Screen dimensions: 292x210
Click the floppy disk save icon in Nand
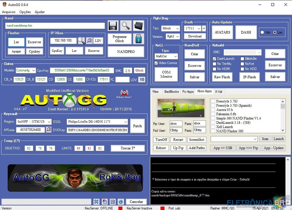point(113,26)
